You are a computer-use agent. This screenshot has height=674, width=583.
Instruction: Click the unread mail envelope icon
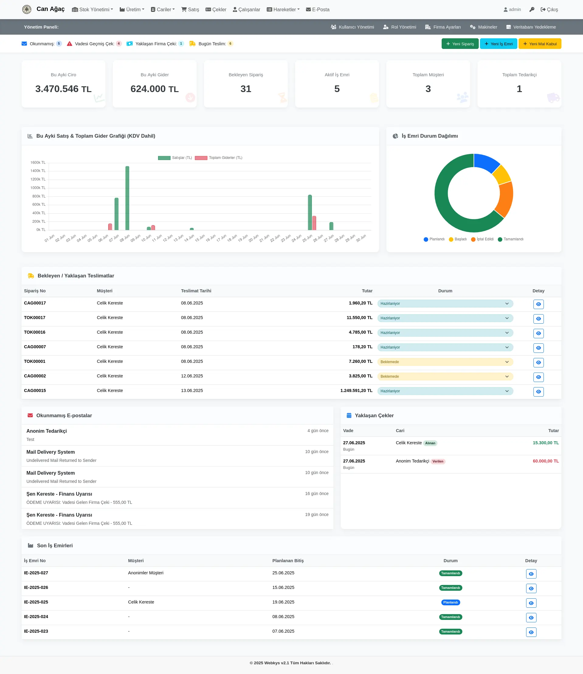(x=24, y=43)
